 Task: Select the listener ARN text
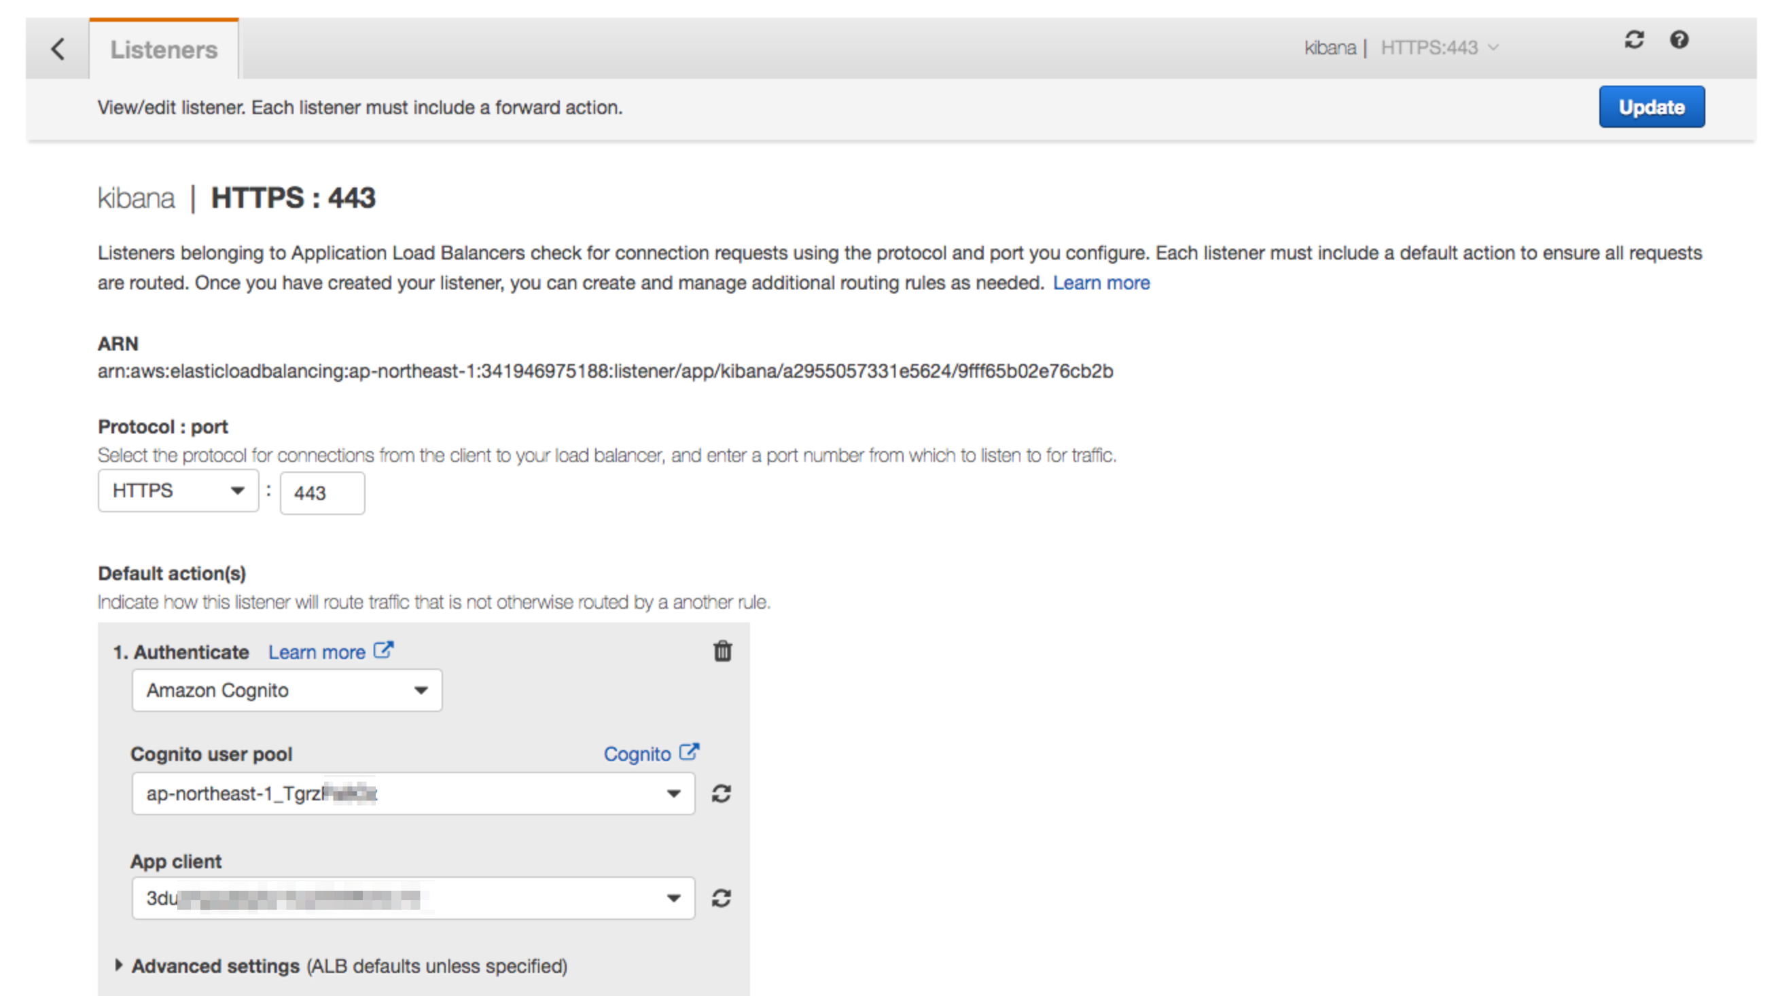tap(605, 372)
